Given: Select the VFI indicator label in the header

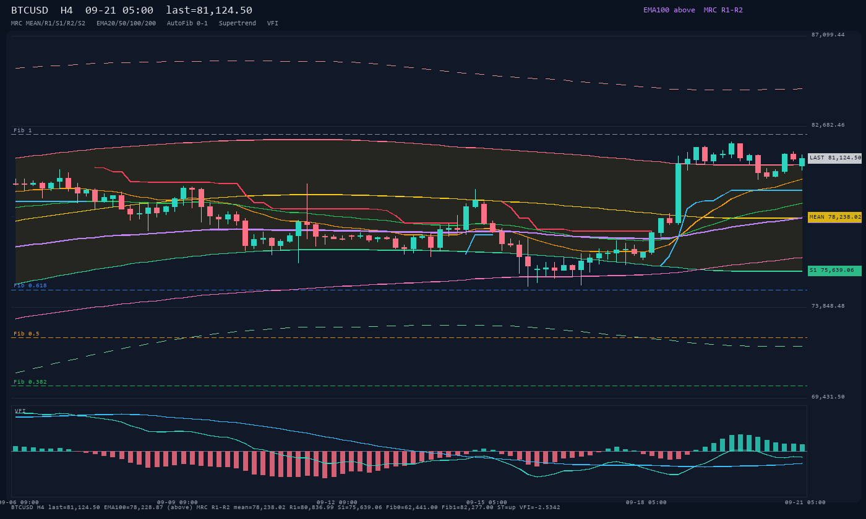Looking at the screenshot, I should tap(273, 23).
